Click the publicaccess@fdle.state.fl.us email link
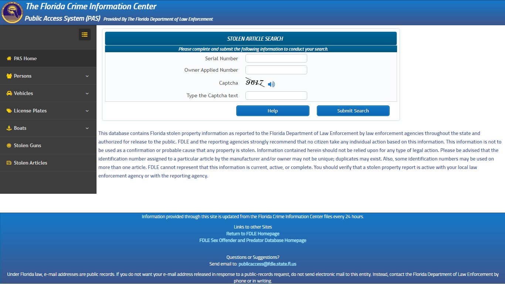Viewport: 505px width, 284px height. point(267,264)
